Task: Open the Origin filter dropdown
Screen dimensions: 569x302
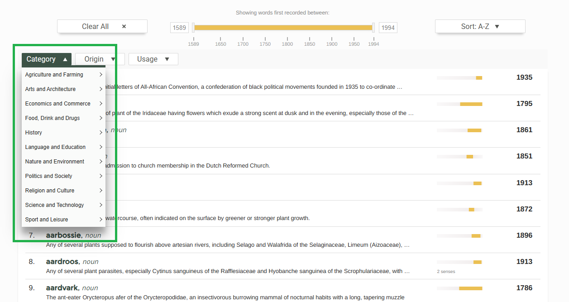Action: pos(100,59)
